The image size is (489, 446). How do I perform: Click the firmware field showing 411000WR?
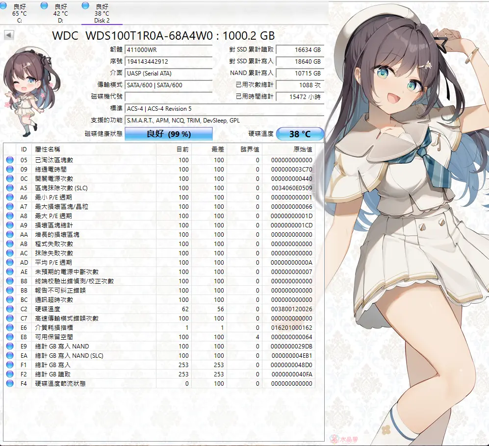click(168, 50)
